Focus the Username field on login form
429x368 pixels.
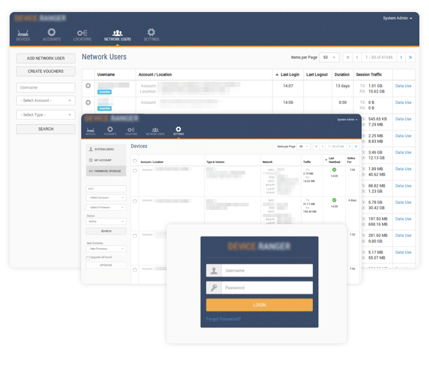click(267, 271)
